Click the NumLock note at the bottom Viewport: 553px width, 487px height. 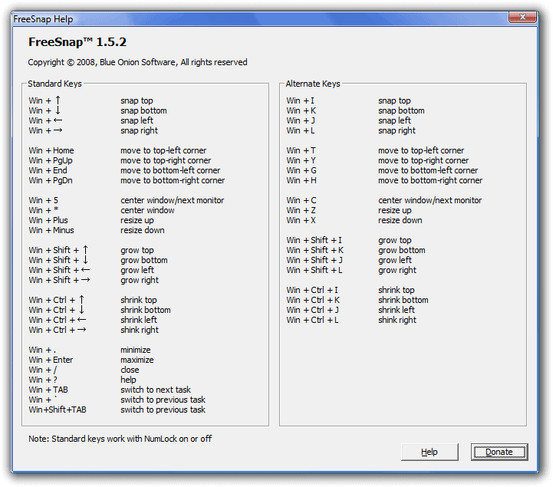coord(120,439)
